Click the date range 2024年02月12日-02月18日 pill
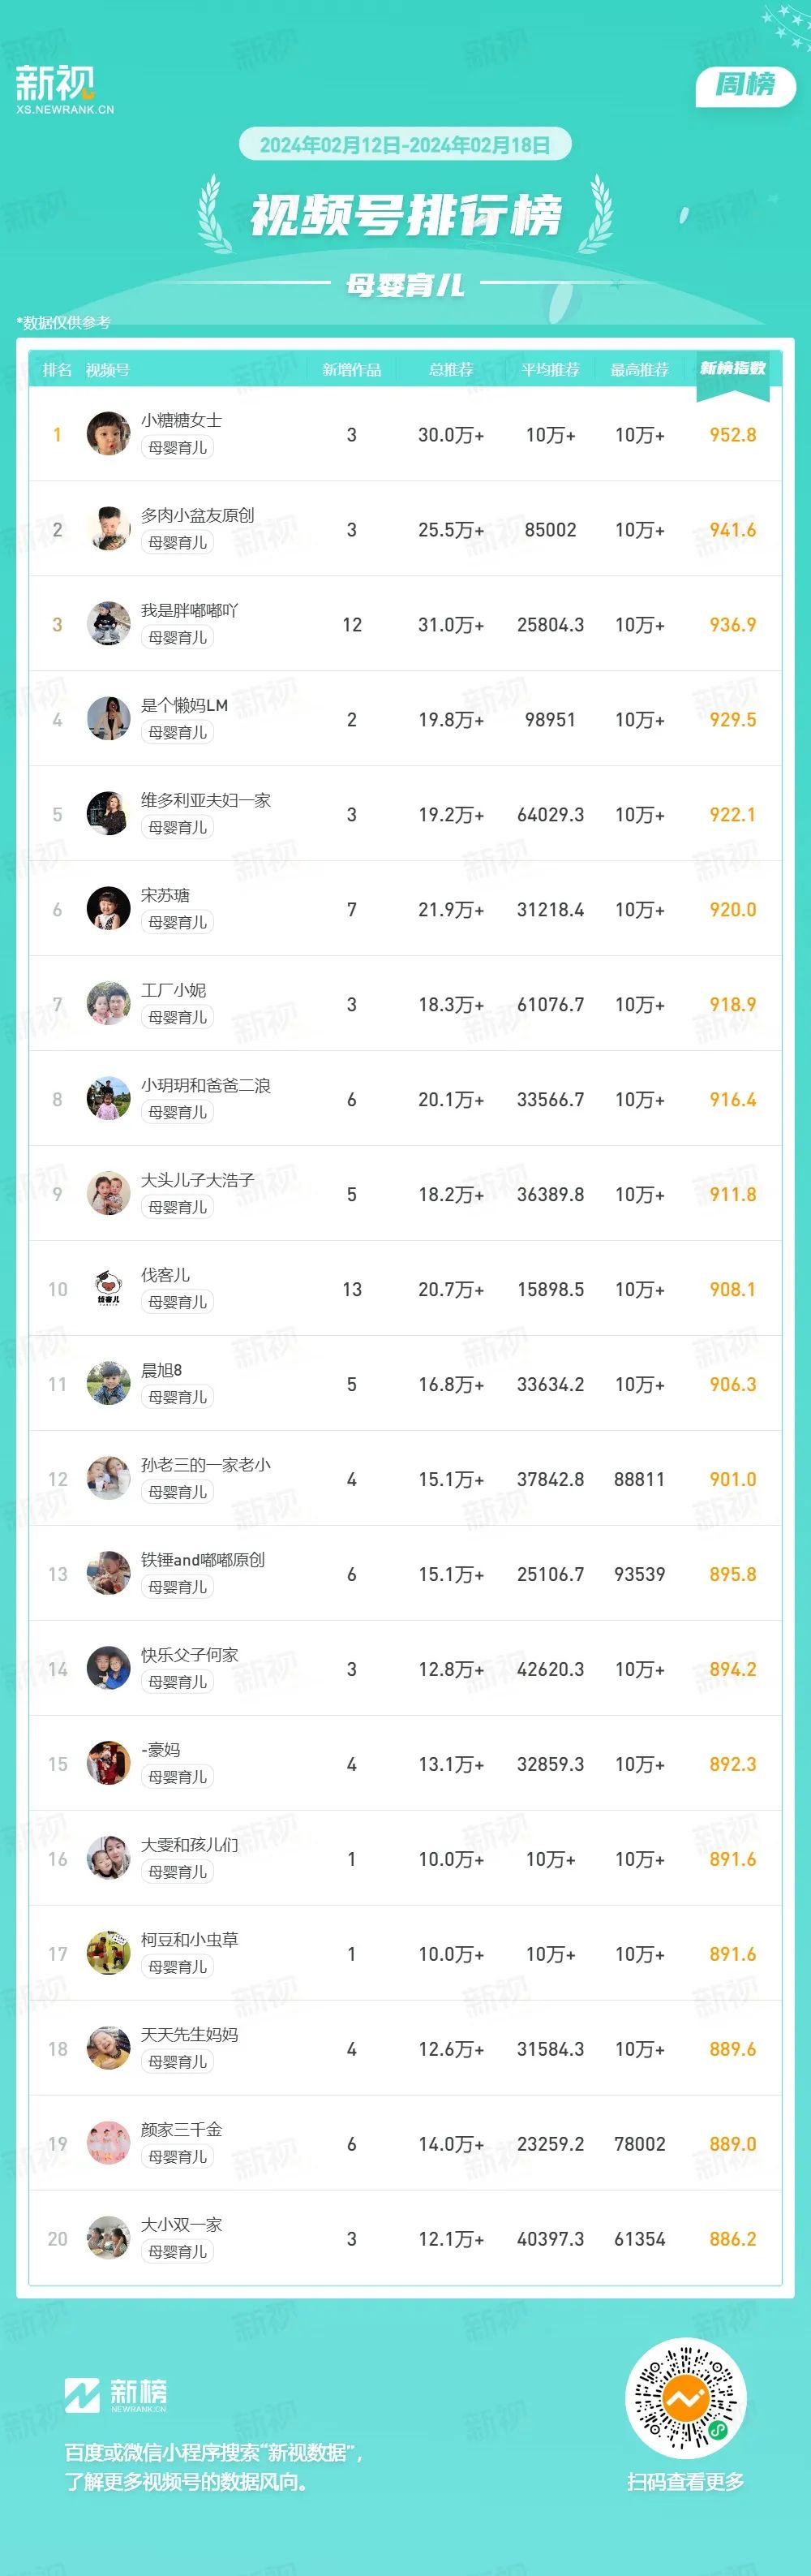 point(405,145)
